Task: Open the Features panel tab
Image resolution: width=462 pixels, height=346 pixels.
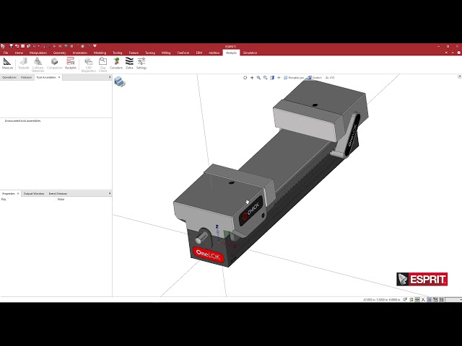Action: [26, 77]
